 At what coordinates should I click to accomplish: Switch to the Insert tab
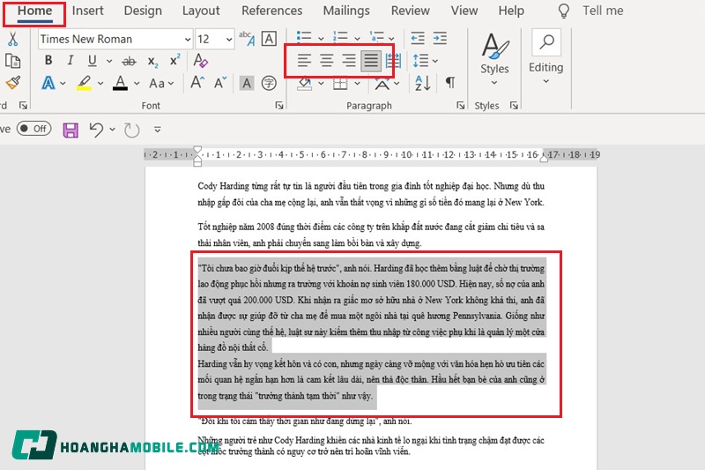87,11
